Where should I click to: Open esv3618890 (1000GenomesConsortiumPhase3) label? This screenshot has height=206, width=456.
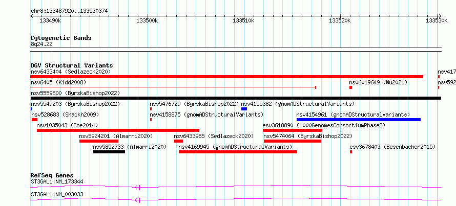(324, 125)
